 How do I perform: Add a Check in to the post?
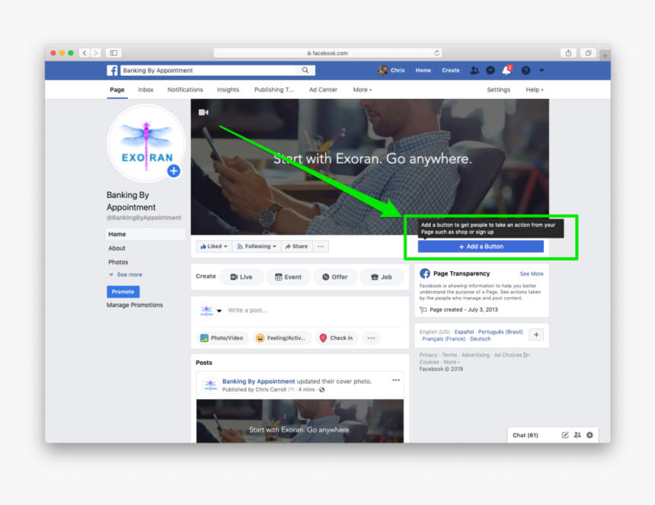pos(336,337)
